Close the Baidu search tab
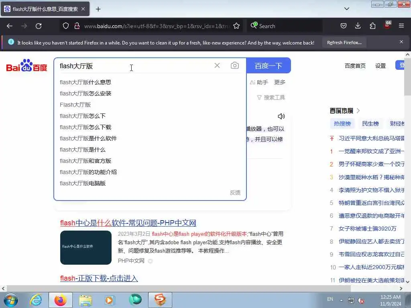This screenshot has height=308, width=411. tap(83, 9)
